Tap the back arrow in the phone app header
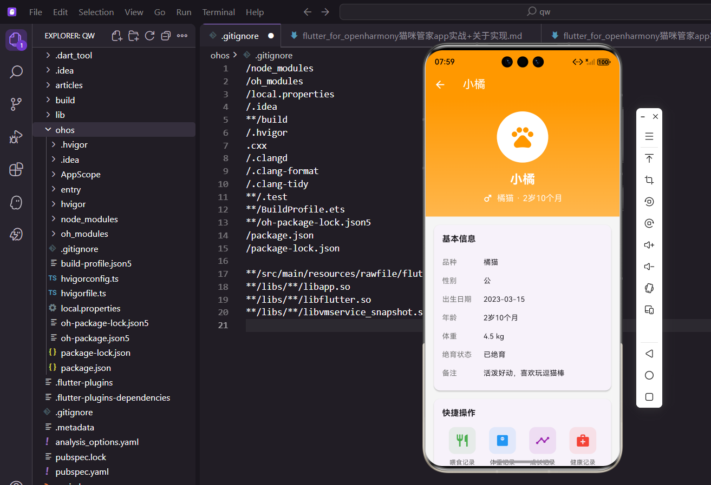 tap(440, 84)
